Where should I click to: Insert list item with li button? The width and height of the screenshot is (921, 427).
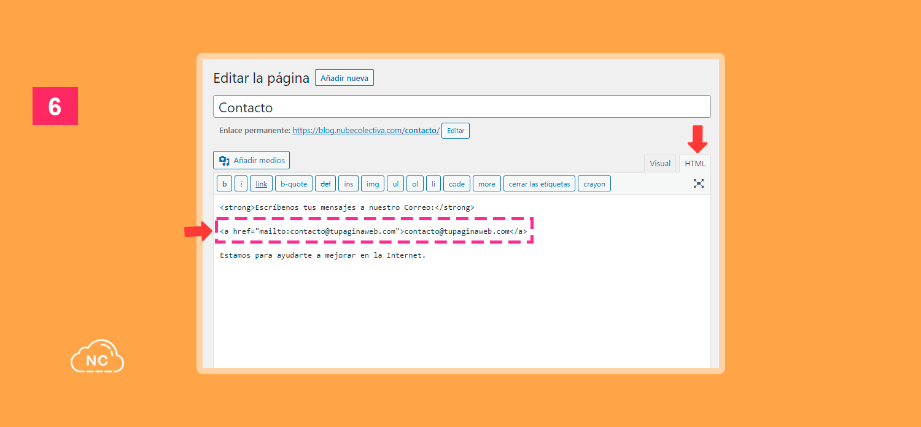433,183
